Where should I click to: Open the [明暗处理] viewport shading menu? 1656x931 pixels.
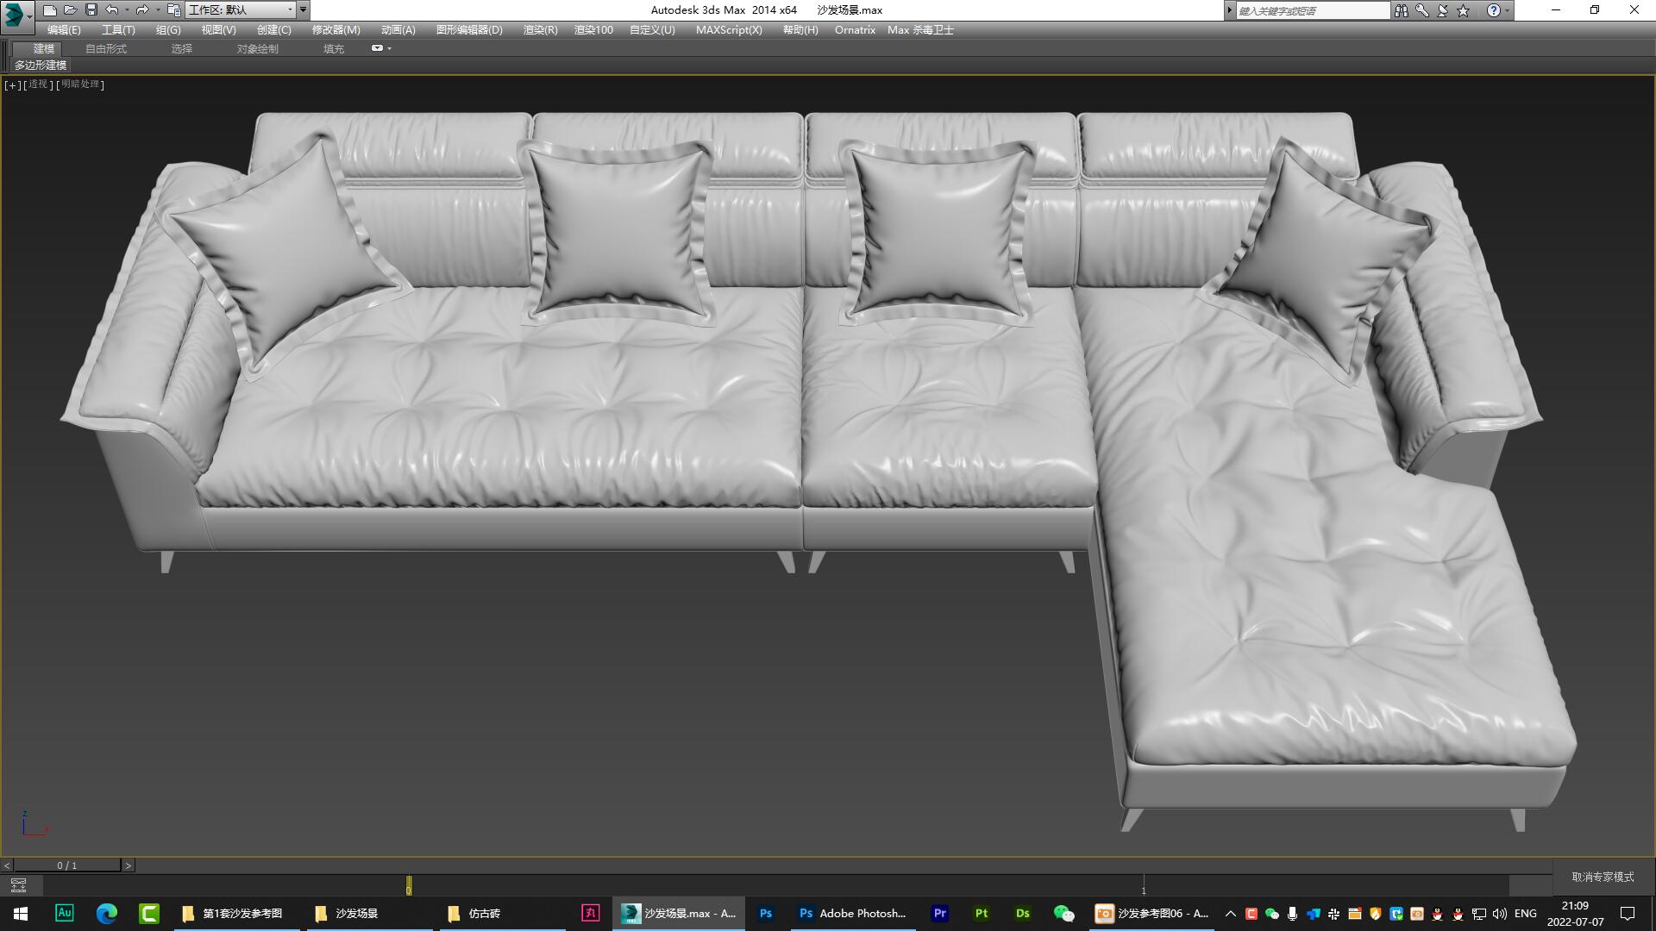(79, 84)
